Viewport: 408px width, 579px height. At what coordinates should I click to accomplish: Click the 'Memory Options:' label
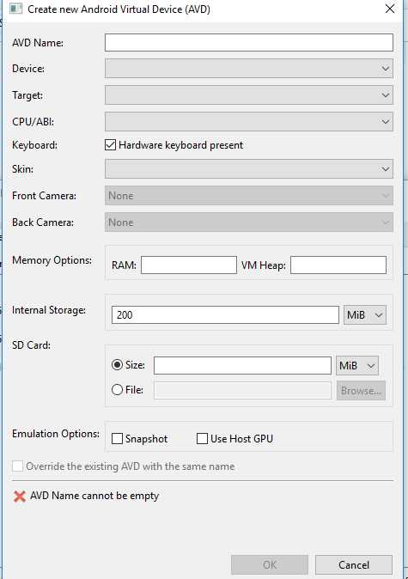coord(52,260)
